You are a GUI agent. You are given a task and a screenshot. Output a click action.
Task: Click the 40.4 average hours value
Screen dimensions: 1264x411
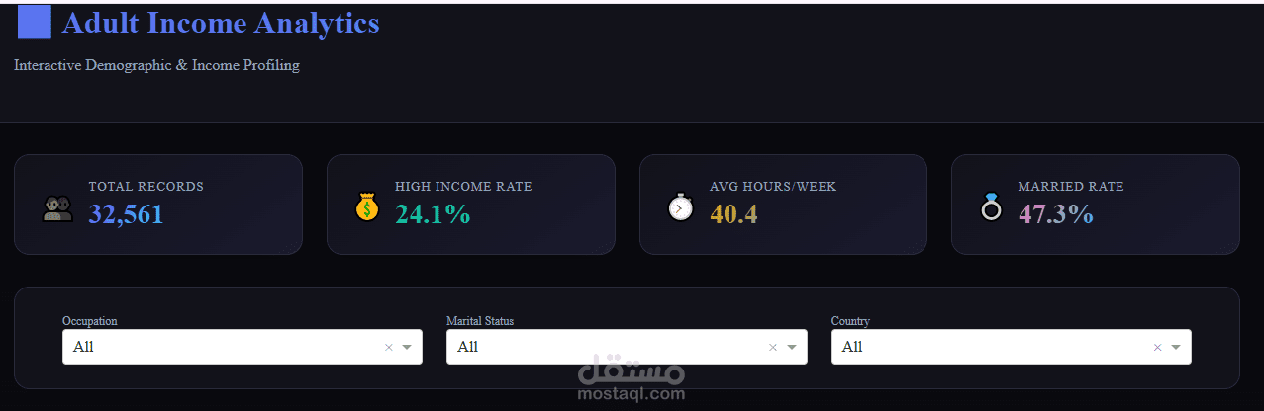tap(733, 214)
